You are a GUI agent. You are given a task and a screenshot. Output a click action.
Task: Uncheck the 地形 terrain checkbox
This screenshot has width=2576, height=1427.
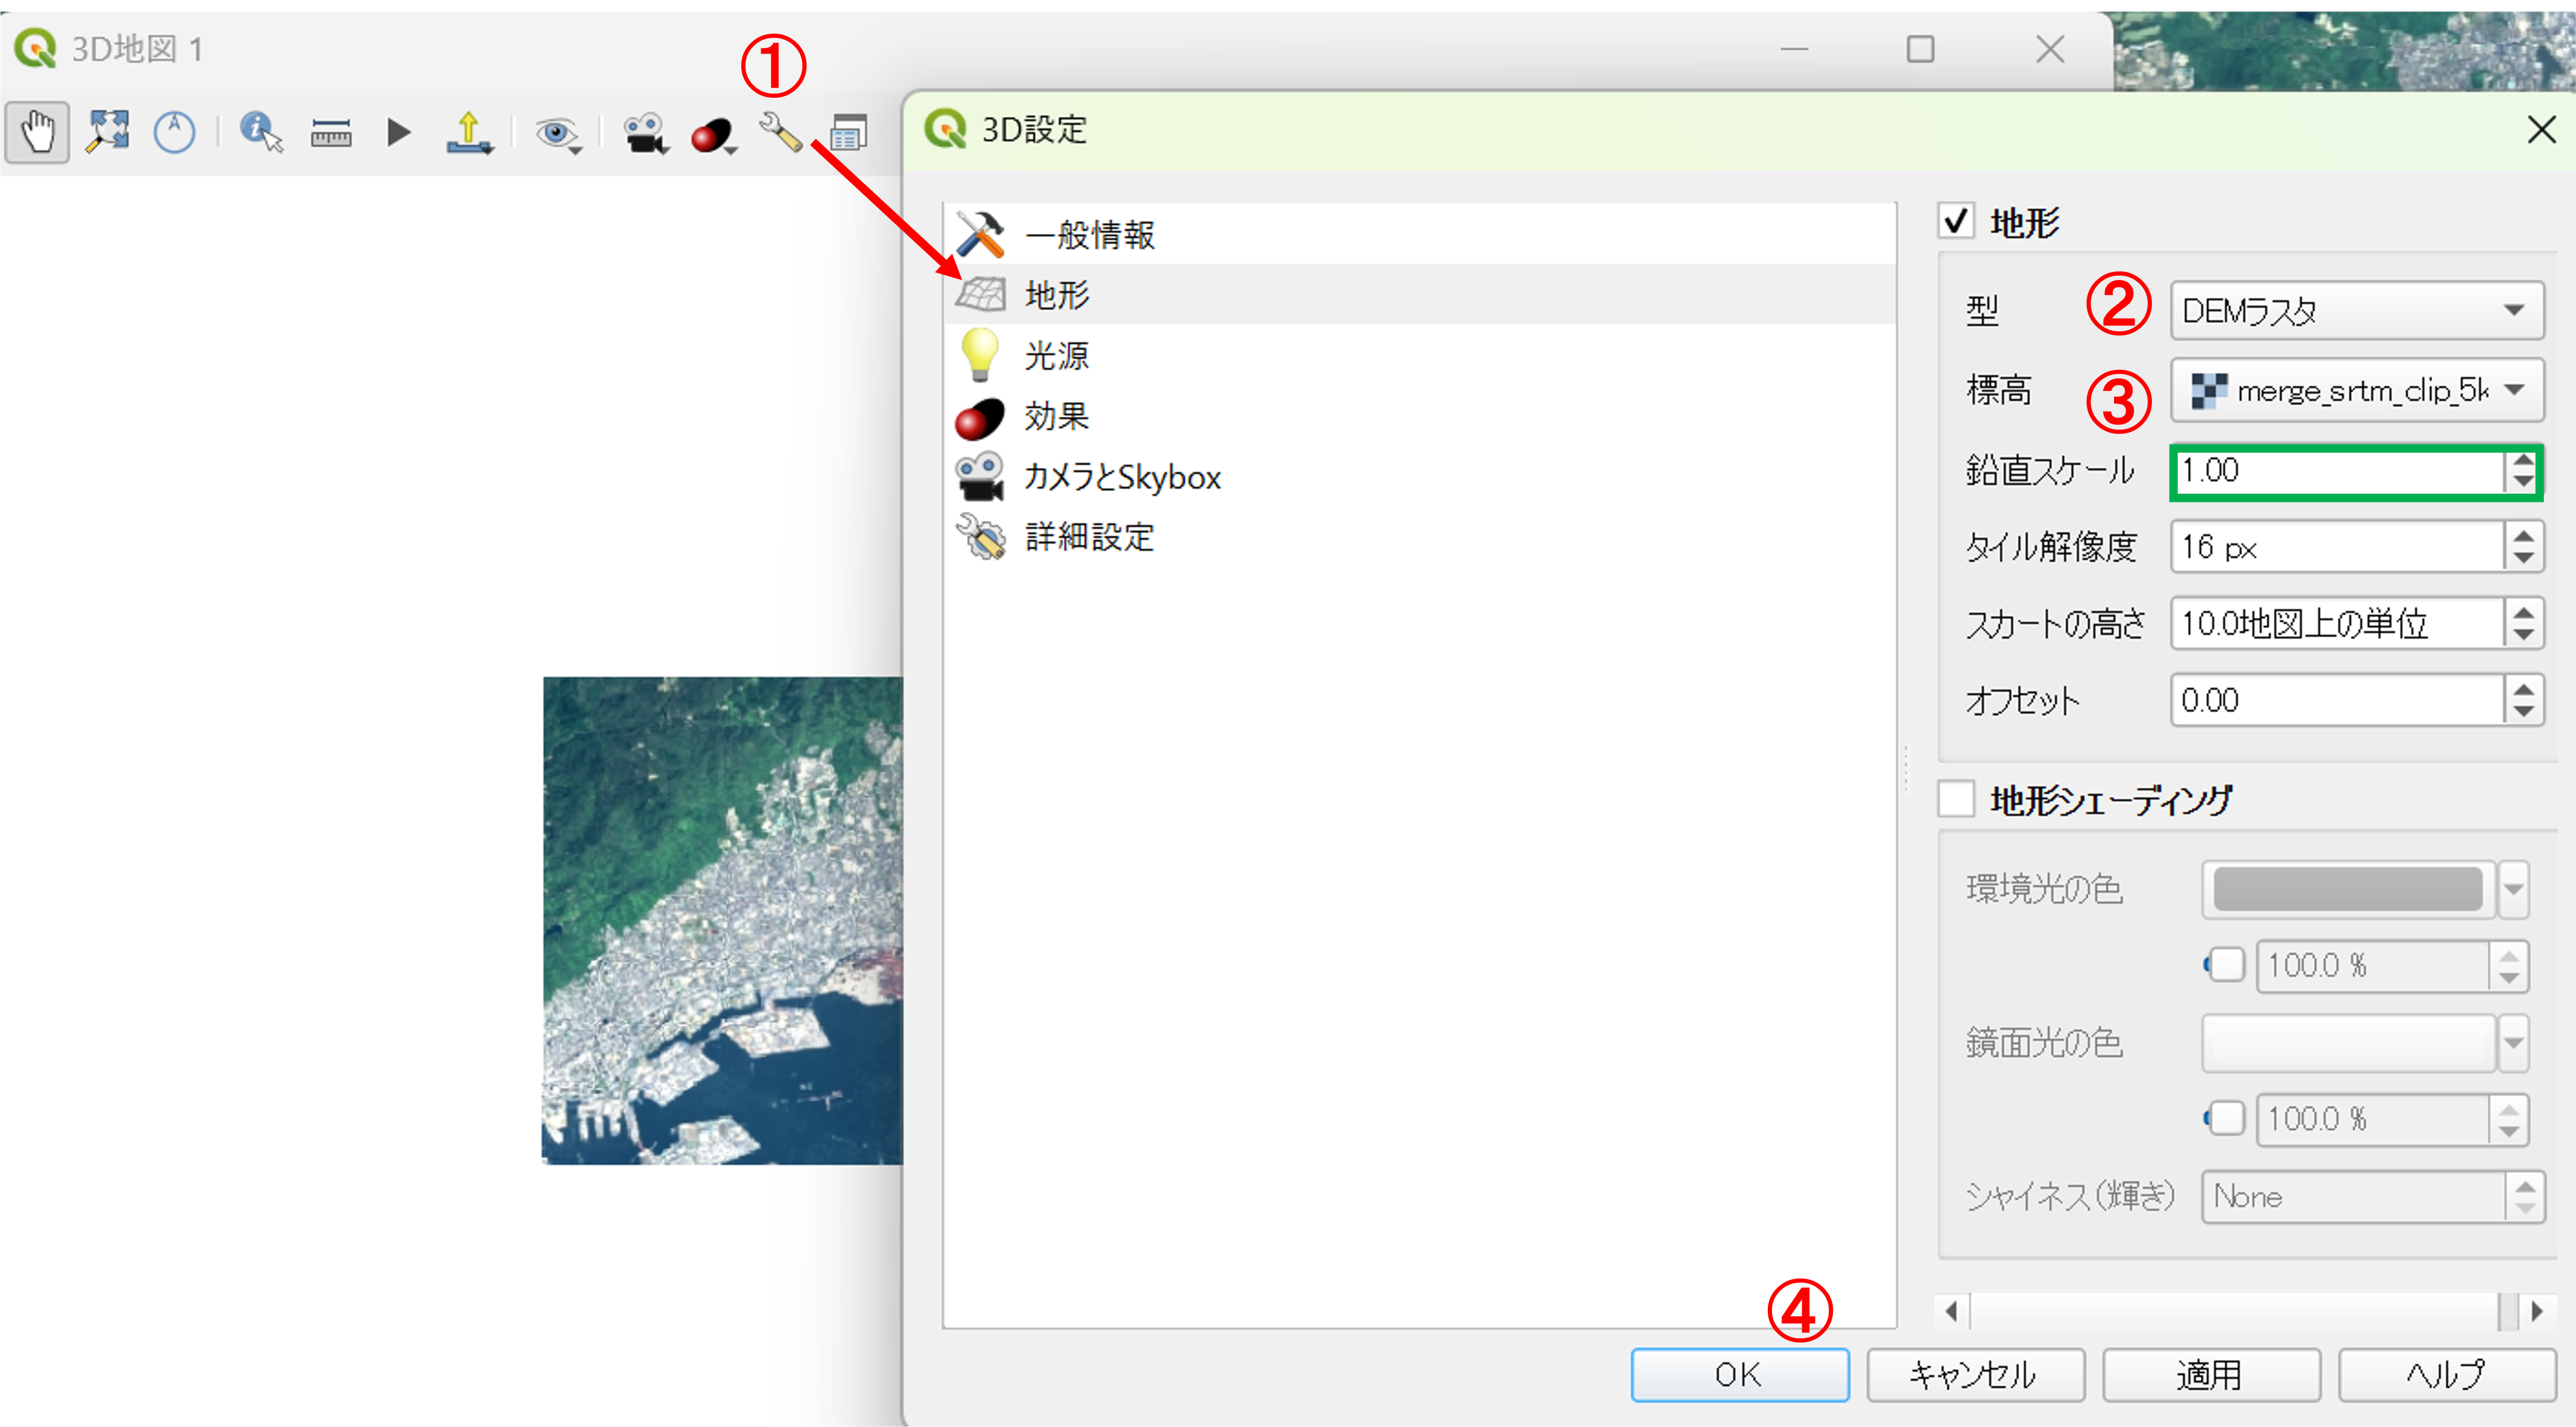pyautogui.click(x=1956, y=221)
